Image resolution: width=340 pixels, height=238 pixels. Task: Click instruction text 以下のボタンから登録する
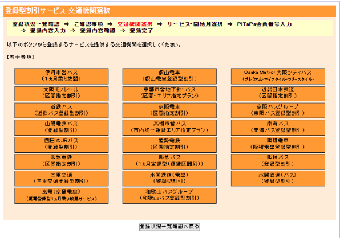click(x=94, y=44)
